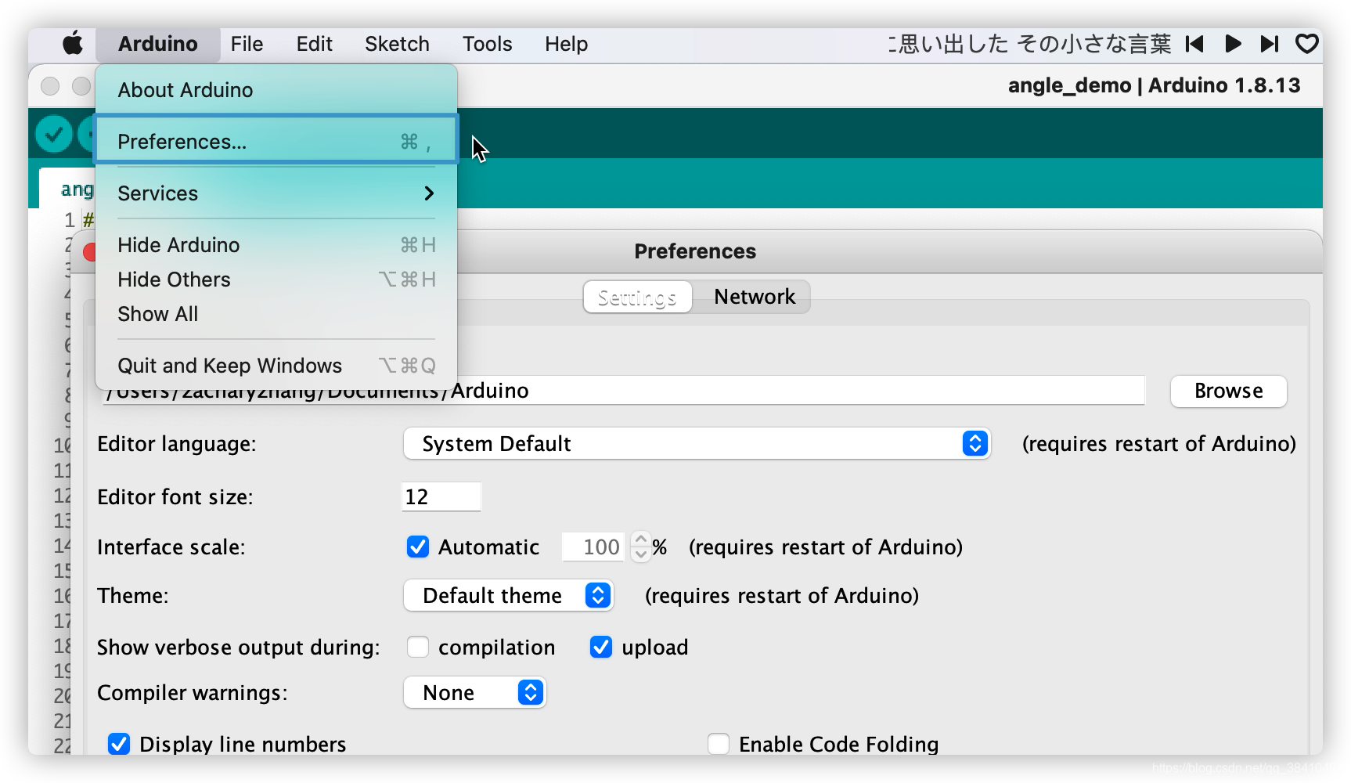Click the interface scale 100 value field

pos(594,547)
